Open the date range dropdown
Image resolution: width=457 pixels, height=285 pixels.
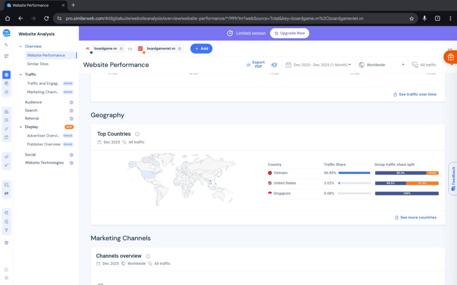[x=318, y=65]
